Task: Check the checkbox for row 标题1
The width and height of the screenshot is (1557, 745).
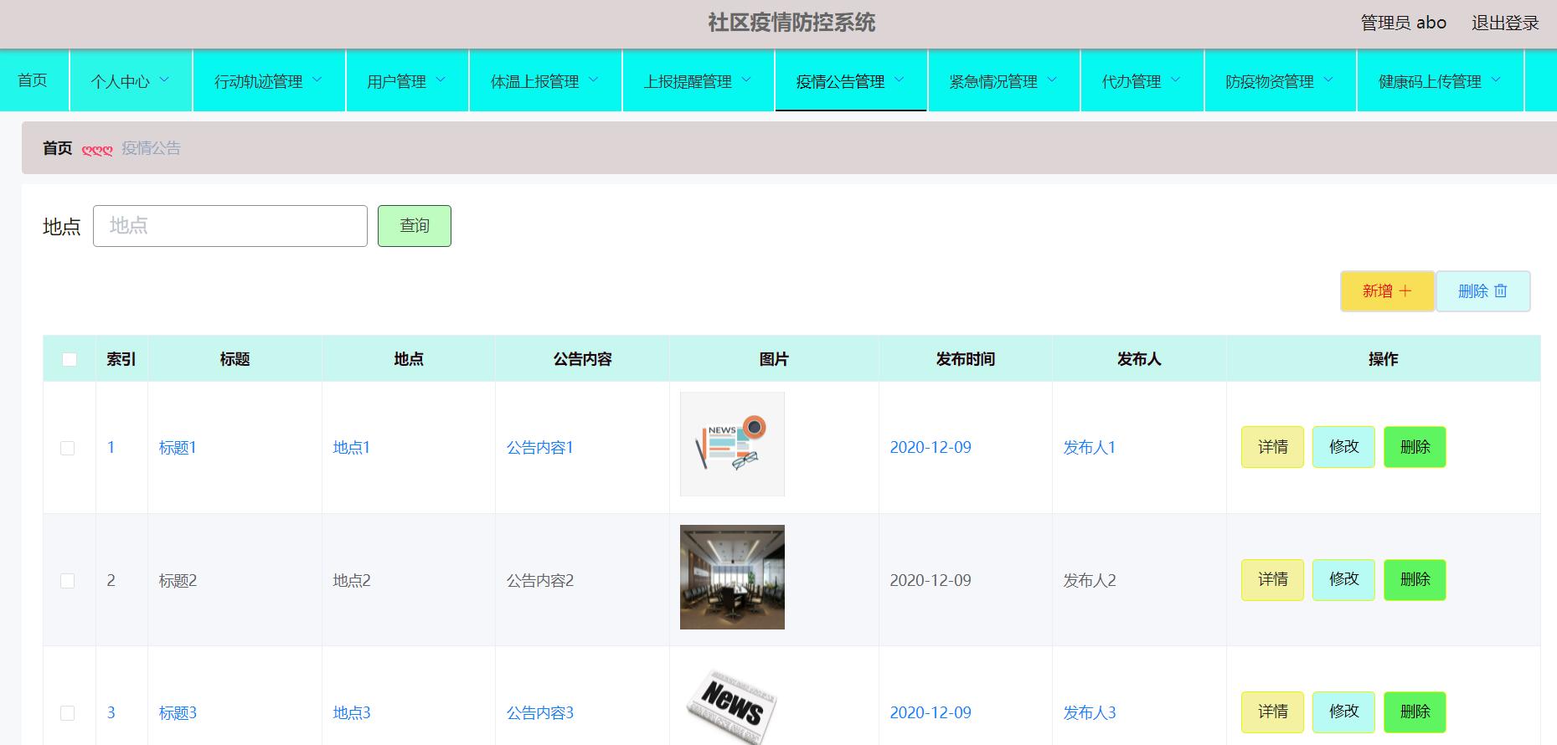Action: tap(68, 448)
